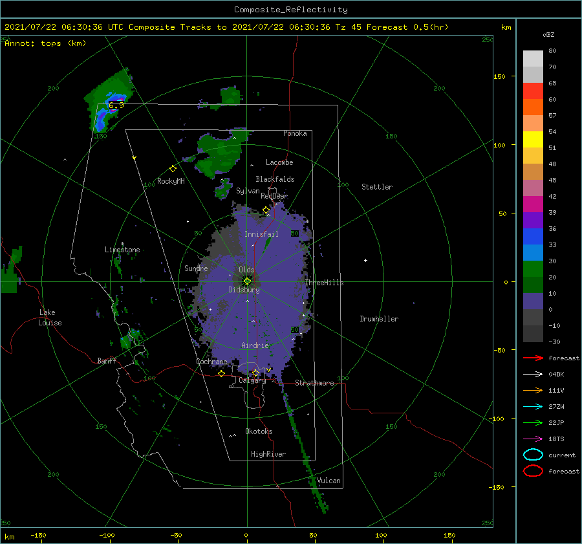Viewport: 582px width, 544px height.
Task: Click the 'Annot: tops (km)' annotation label
Action: pos(45,43)
